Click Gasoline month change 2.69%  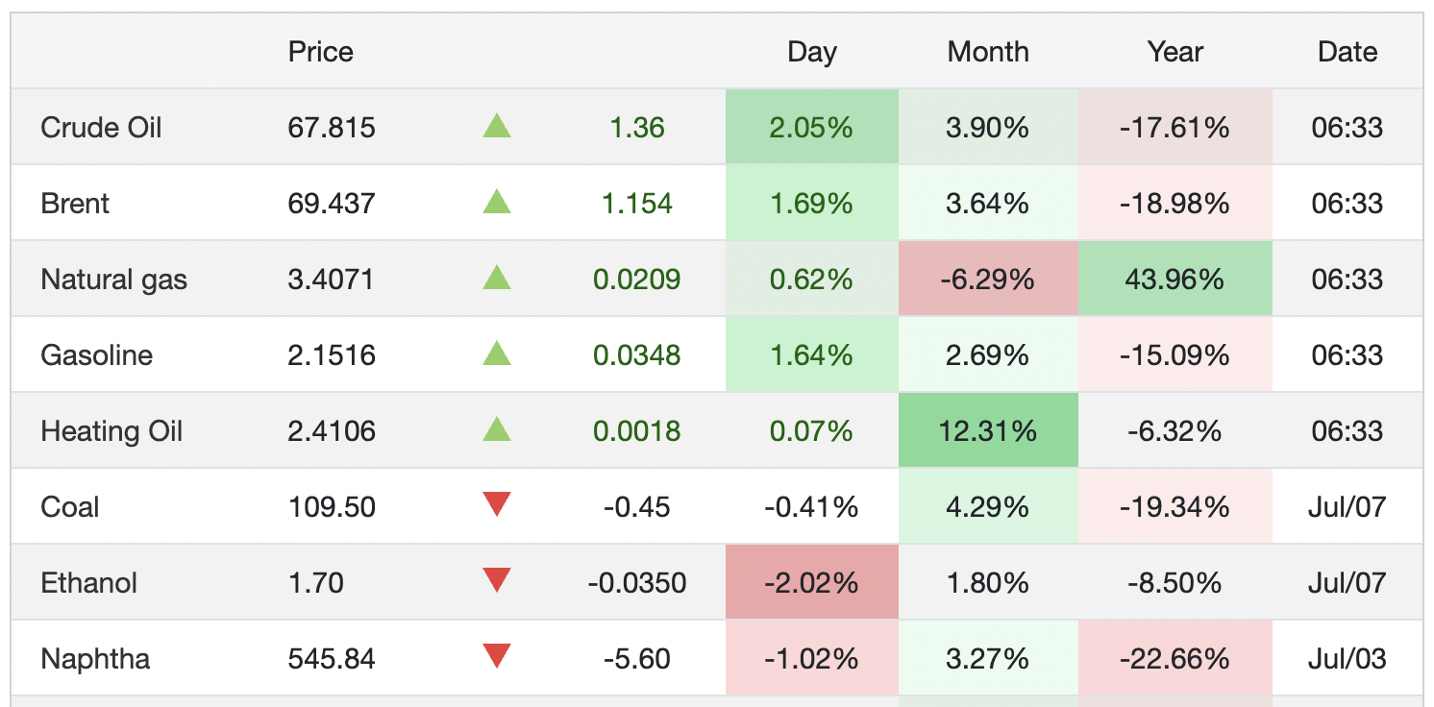[988, 354]
